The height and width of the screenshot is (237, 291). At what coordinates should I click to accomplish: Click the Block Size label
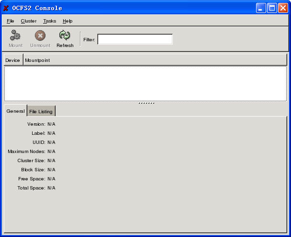coord(33,170)
